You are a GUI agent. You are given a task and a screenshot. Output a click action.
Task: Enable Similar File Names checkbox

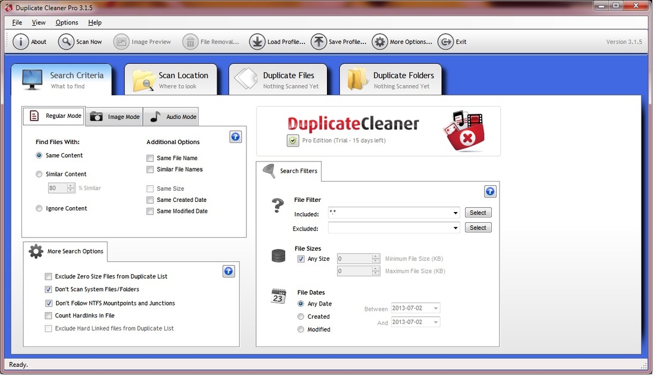[x=150, y=170]
